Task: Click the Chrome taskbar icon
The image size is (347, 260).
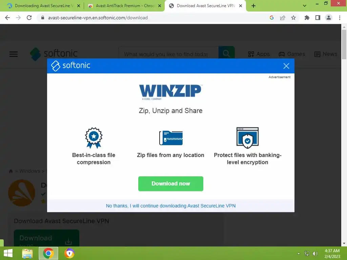Action: tap(48, 253)
